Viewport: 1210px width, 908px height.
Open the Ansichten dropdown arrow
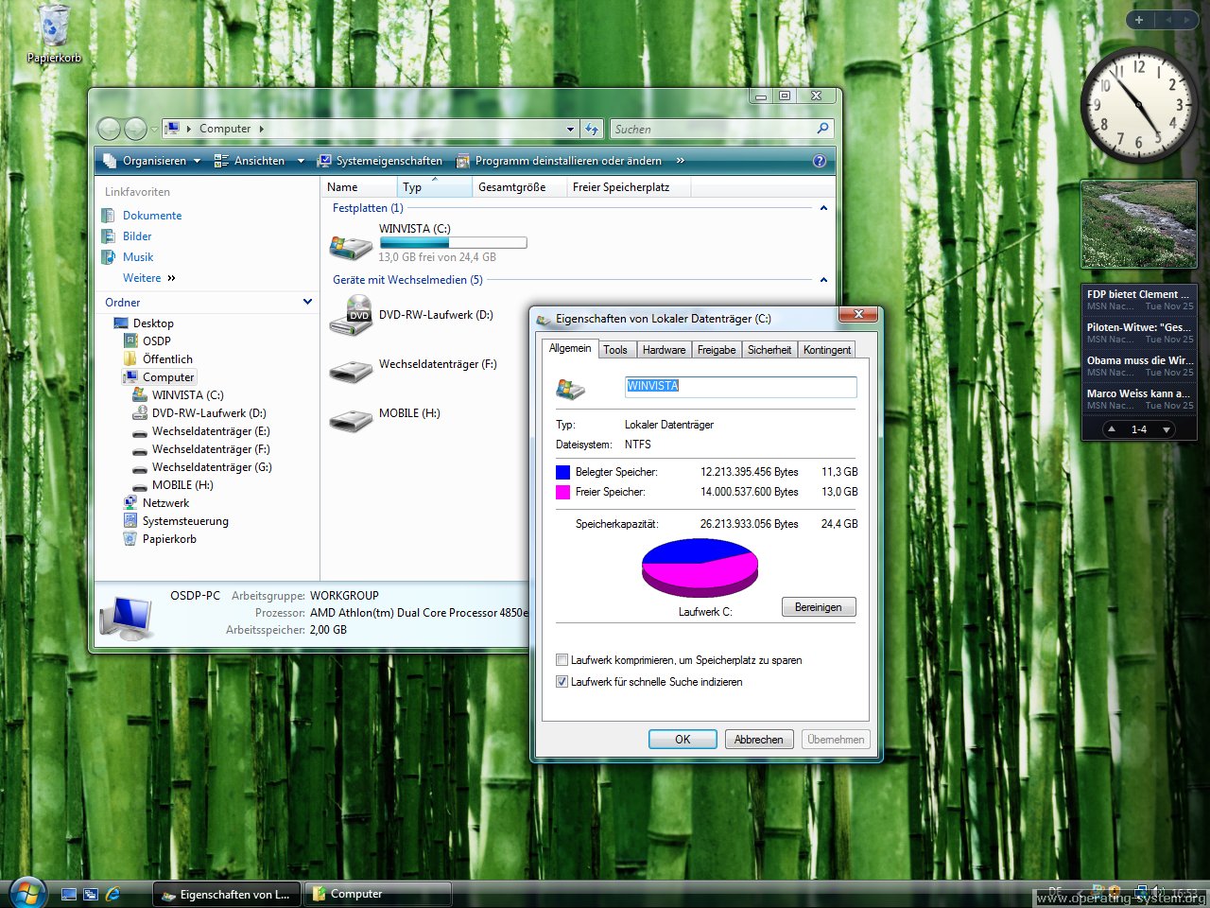tap(301, 161)
